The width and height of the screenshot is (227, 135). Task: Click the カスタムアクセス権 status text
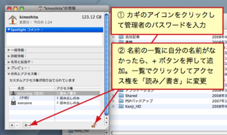(42, 80)
